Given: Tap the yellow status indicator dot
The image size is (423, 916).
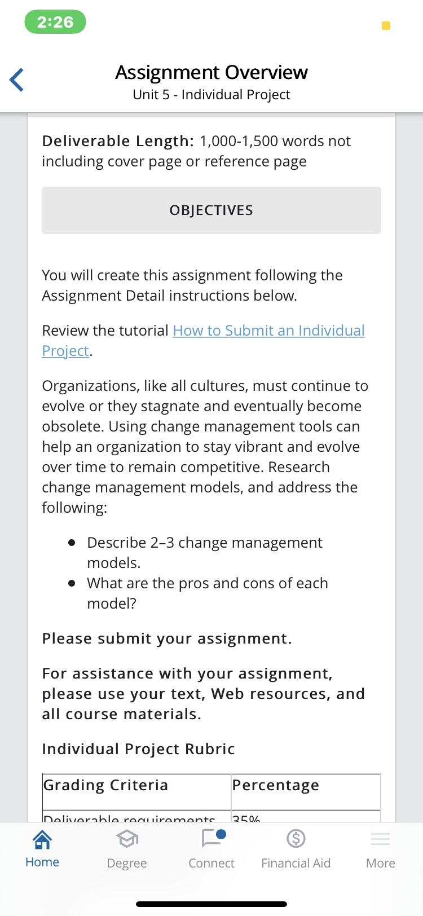Looking at the screenshot, I should (x=386, y=25).
